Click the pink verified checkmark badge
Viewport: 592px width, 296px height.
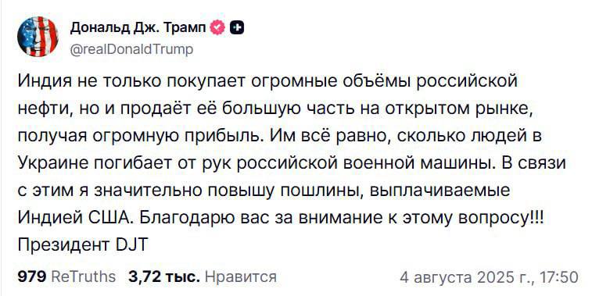coord(218,27)
